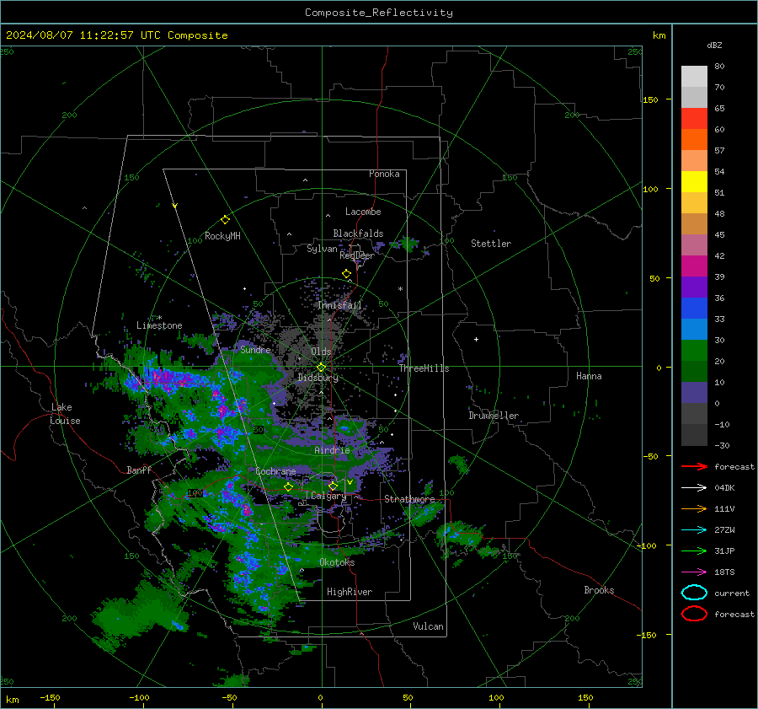Click the Brooks label
Image resolution: width=758 pixels, height=709 pixels.
click(x=599, y=590)
